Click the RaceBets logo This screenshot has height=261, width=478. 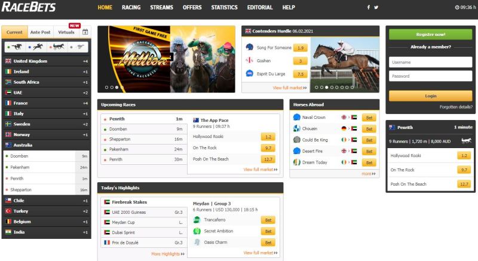tap(28, 7)
